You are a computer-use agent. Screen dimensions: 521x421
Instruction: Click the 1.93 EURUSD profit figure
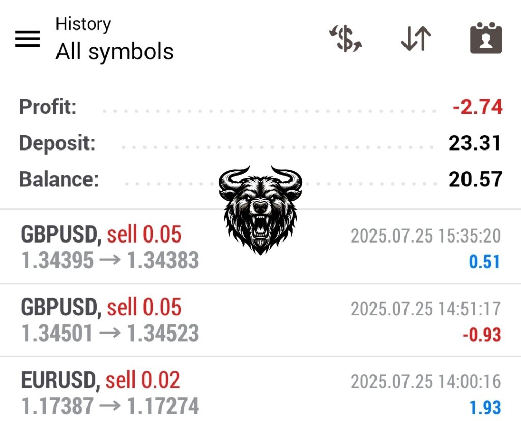(484, 408)
